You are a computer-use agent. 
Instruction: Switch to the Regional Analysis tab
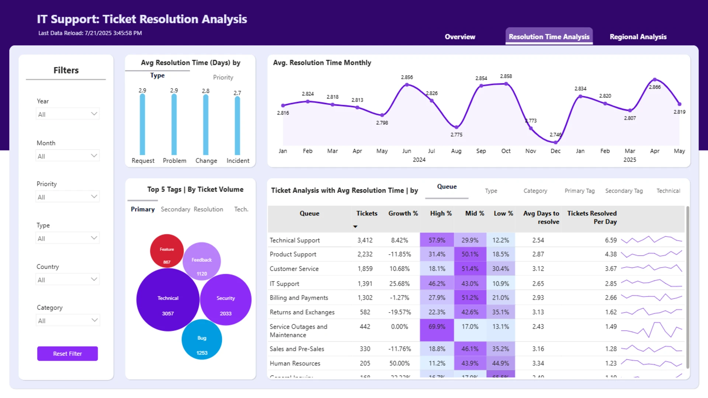(638, 37)
